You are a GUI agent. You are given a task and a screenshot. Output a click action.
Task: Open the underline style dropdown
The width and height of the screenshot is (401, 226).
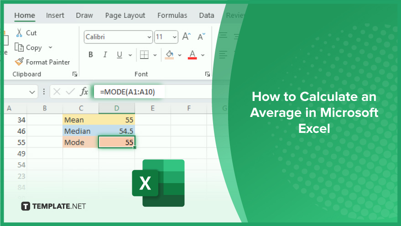(130, 55)
